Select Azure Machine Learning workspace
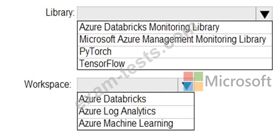273x131 pixels. coord(136,124)
